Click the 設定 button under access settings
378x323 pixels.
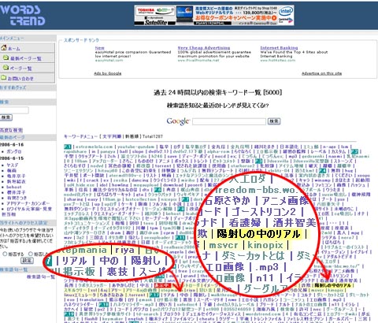(x=27, y=261)
